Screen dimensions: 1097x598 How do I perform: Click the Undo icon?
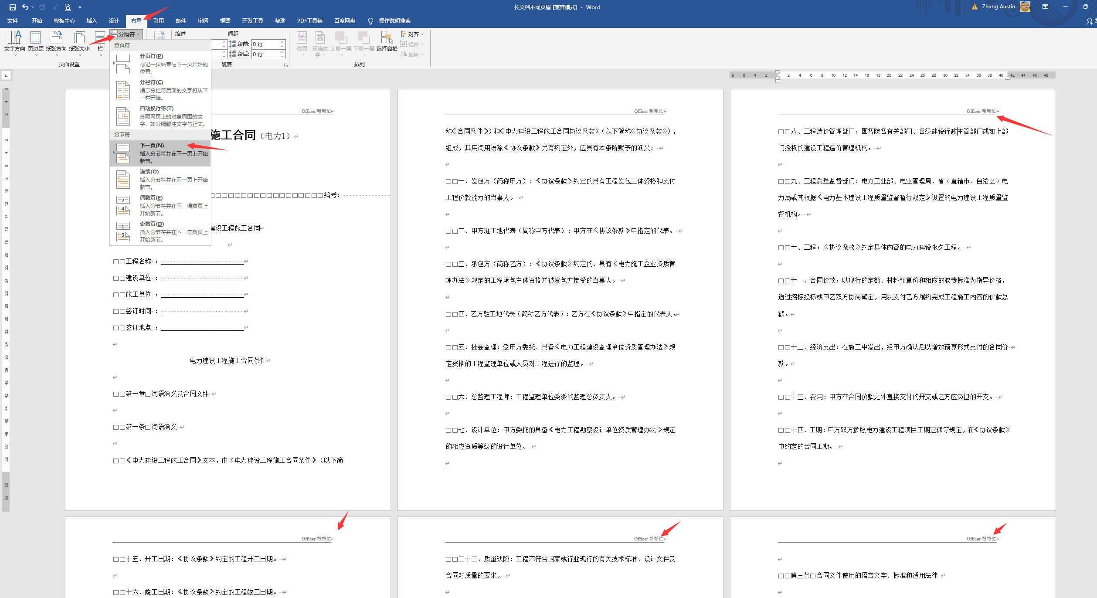point(25,7)
